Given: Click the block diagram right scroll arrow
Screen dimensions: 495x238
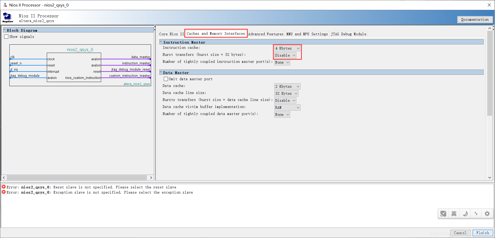Looking at the screenshot, I should [x=151, y=178].
